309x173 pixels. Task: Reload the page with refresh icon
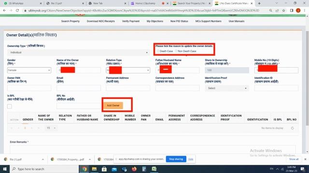tap(17, 11)
